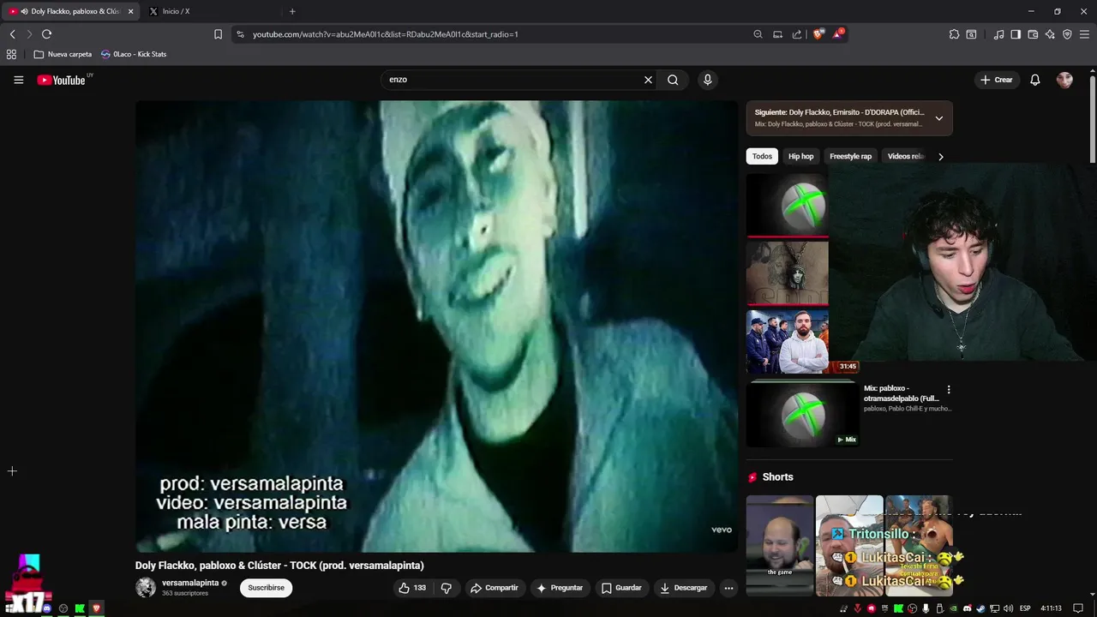Image resolution: width=1097 pixels, height=617 pixels.
Task: Clear the search box with the X
Action: tap(648, 80)
